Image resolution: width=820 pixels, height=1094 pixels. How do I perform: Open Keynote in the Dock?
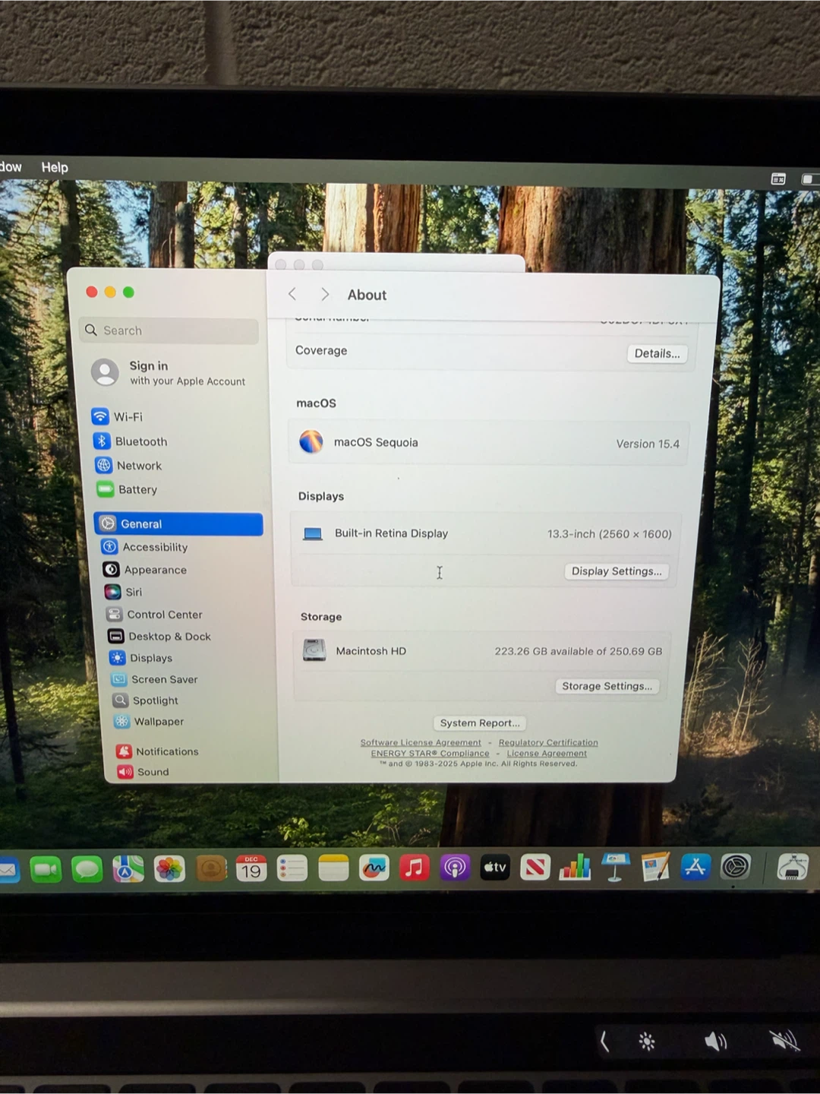tap(615, 867)
